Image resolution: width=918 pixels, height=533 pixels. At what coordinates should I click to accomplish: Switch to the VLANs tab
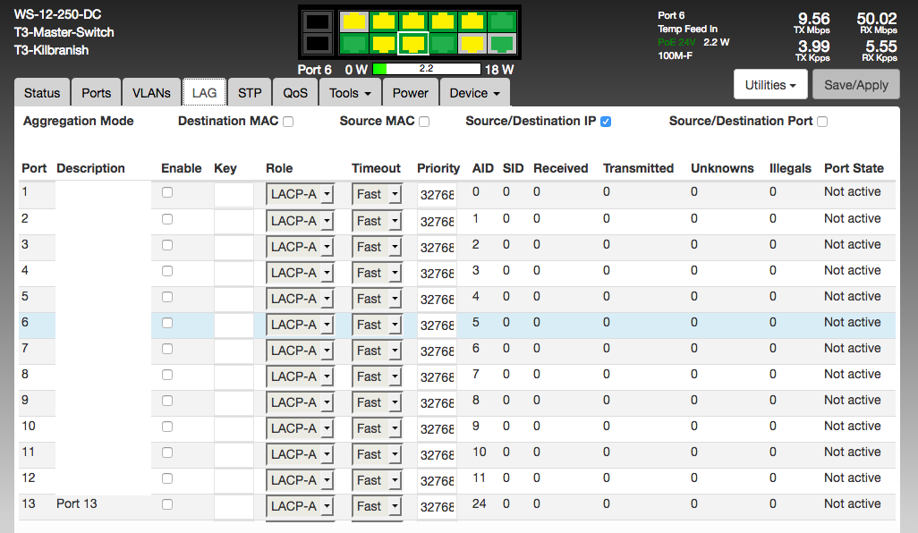coord(151,93)
